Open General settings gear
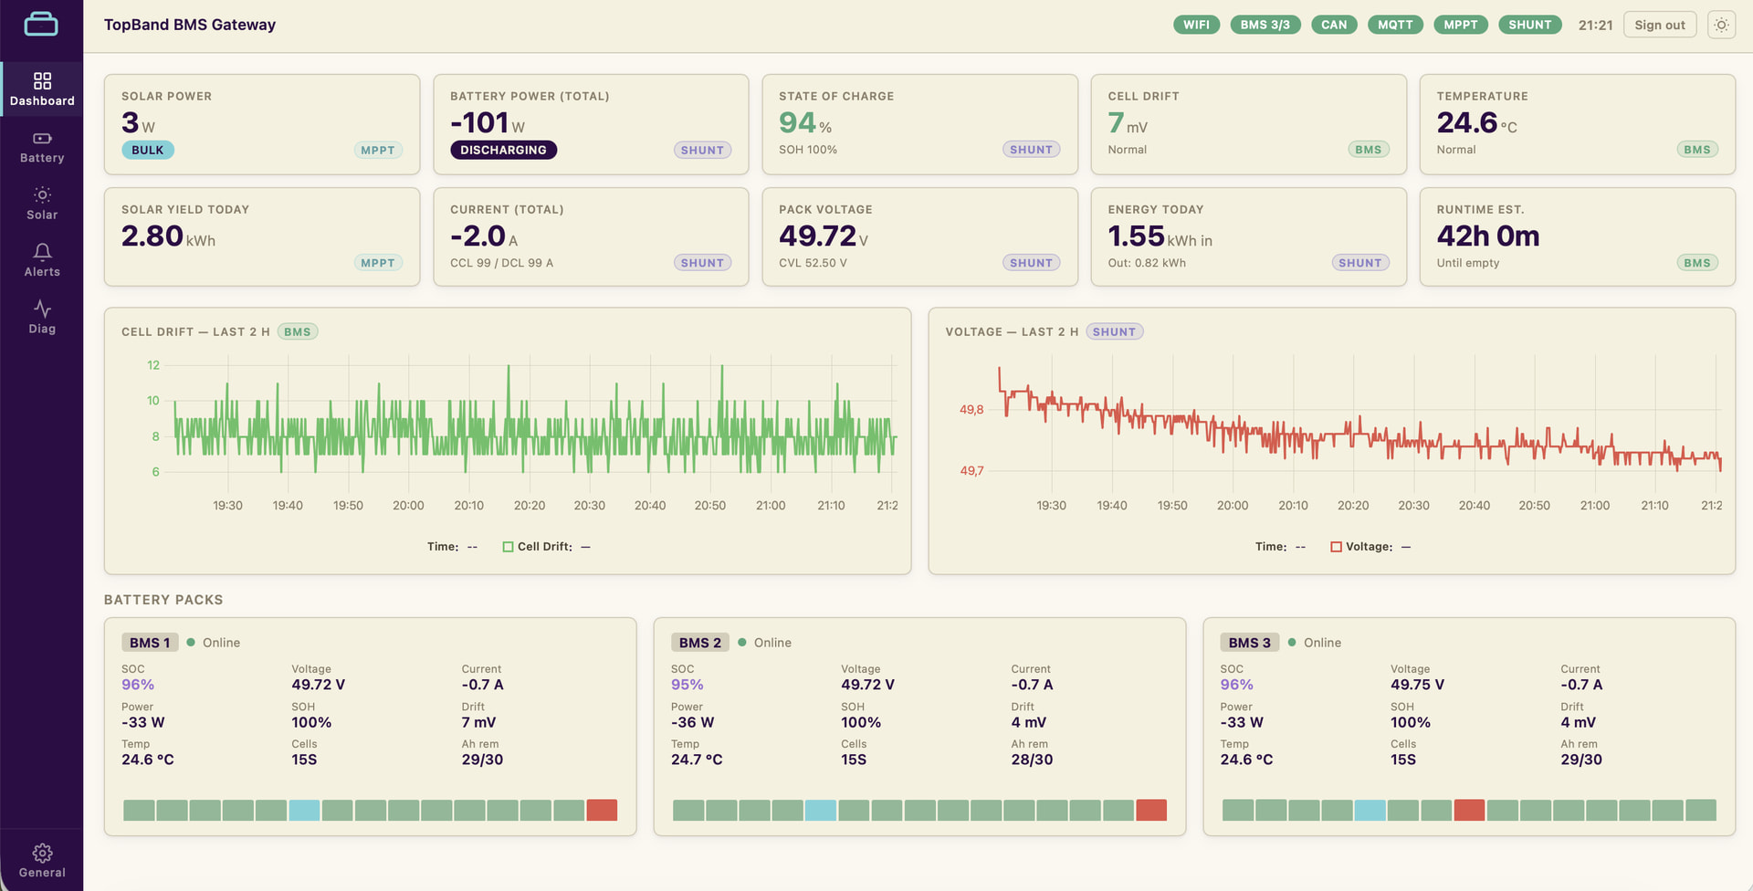Viewport: 1753px width, 891px height. [x=42, y=860]
